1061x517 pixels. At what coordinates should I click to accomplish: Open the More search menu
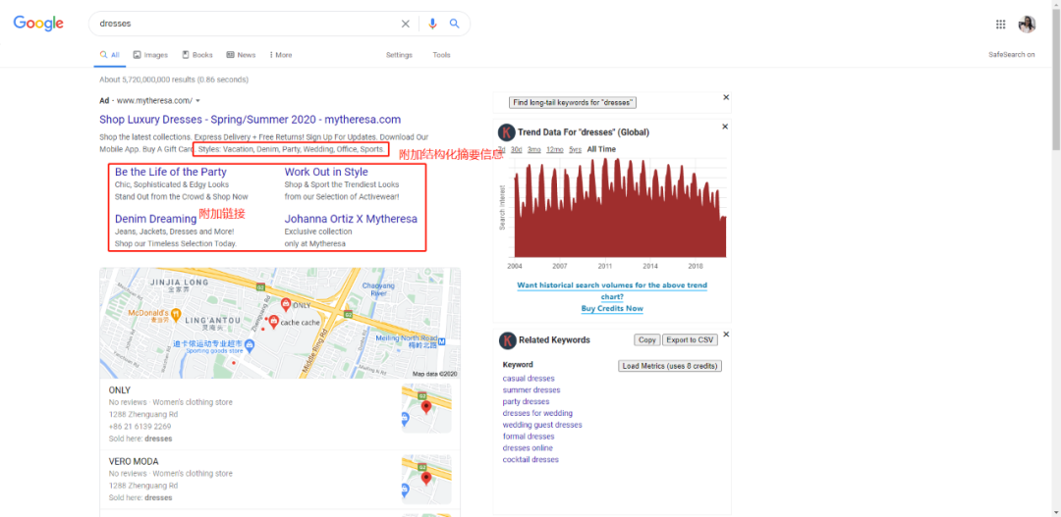click(x=281, y=55)
